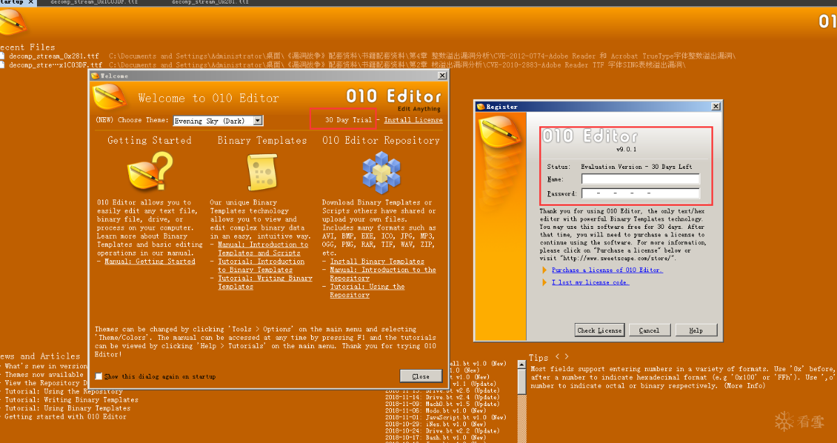This screenshot has width=837, height=443.
Task: Open Tutorial: Using Binary Templates news item
Action: pyautogui.click(x=67, y=408)
